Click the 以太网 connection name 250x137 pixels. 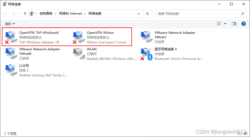click(x=24, y=65)
